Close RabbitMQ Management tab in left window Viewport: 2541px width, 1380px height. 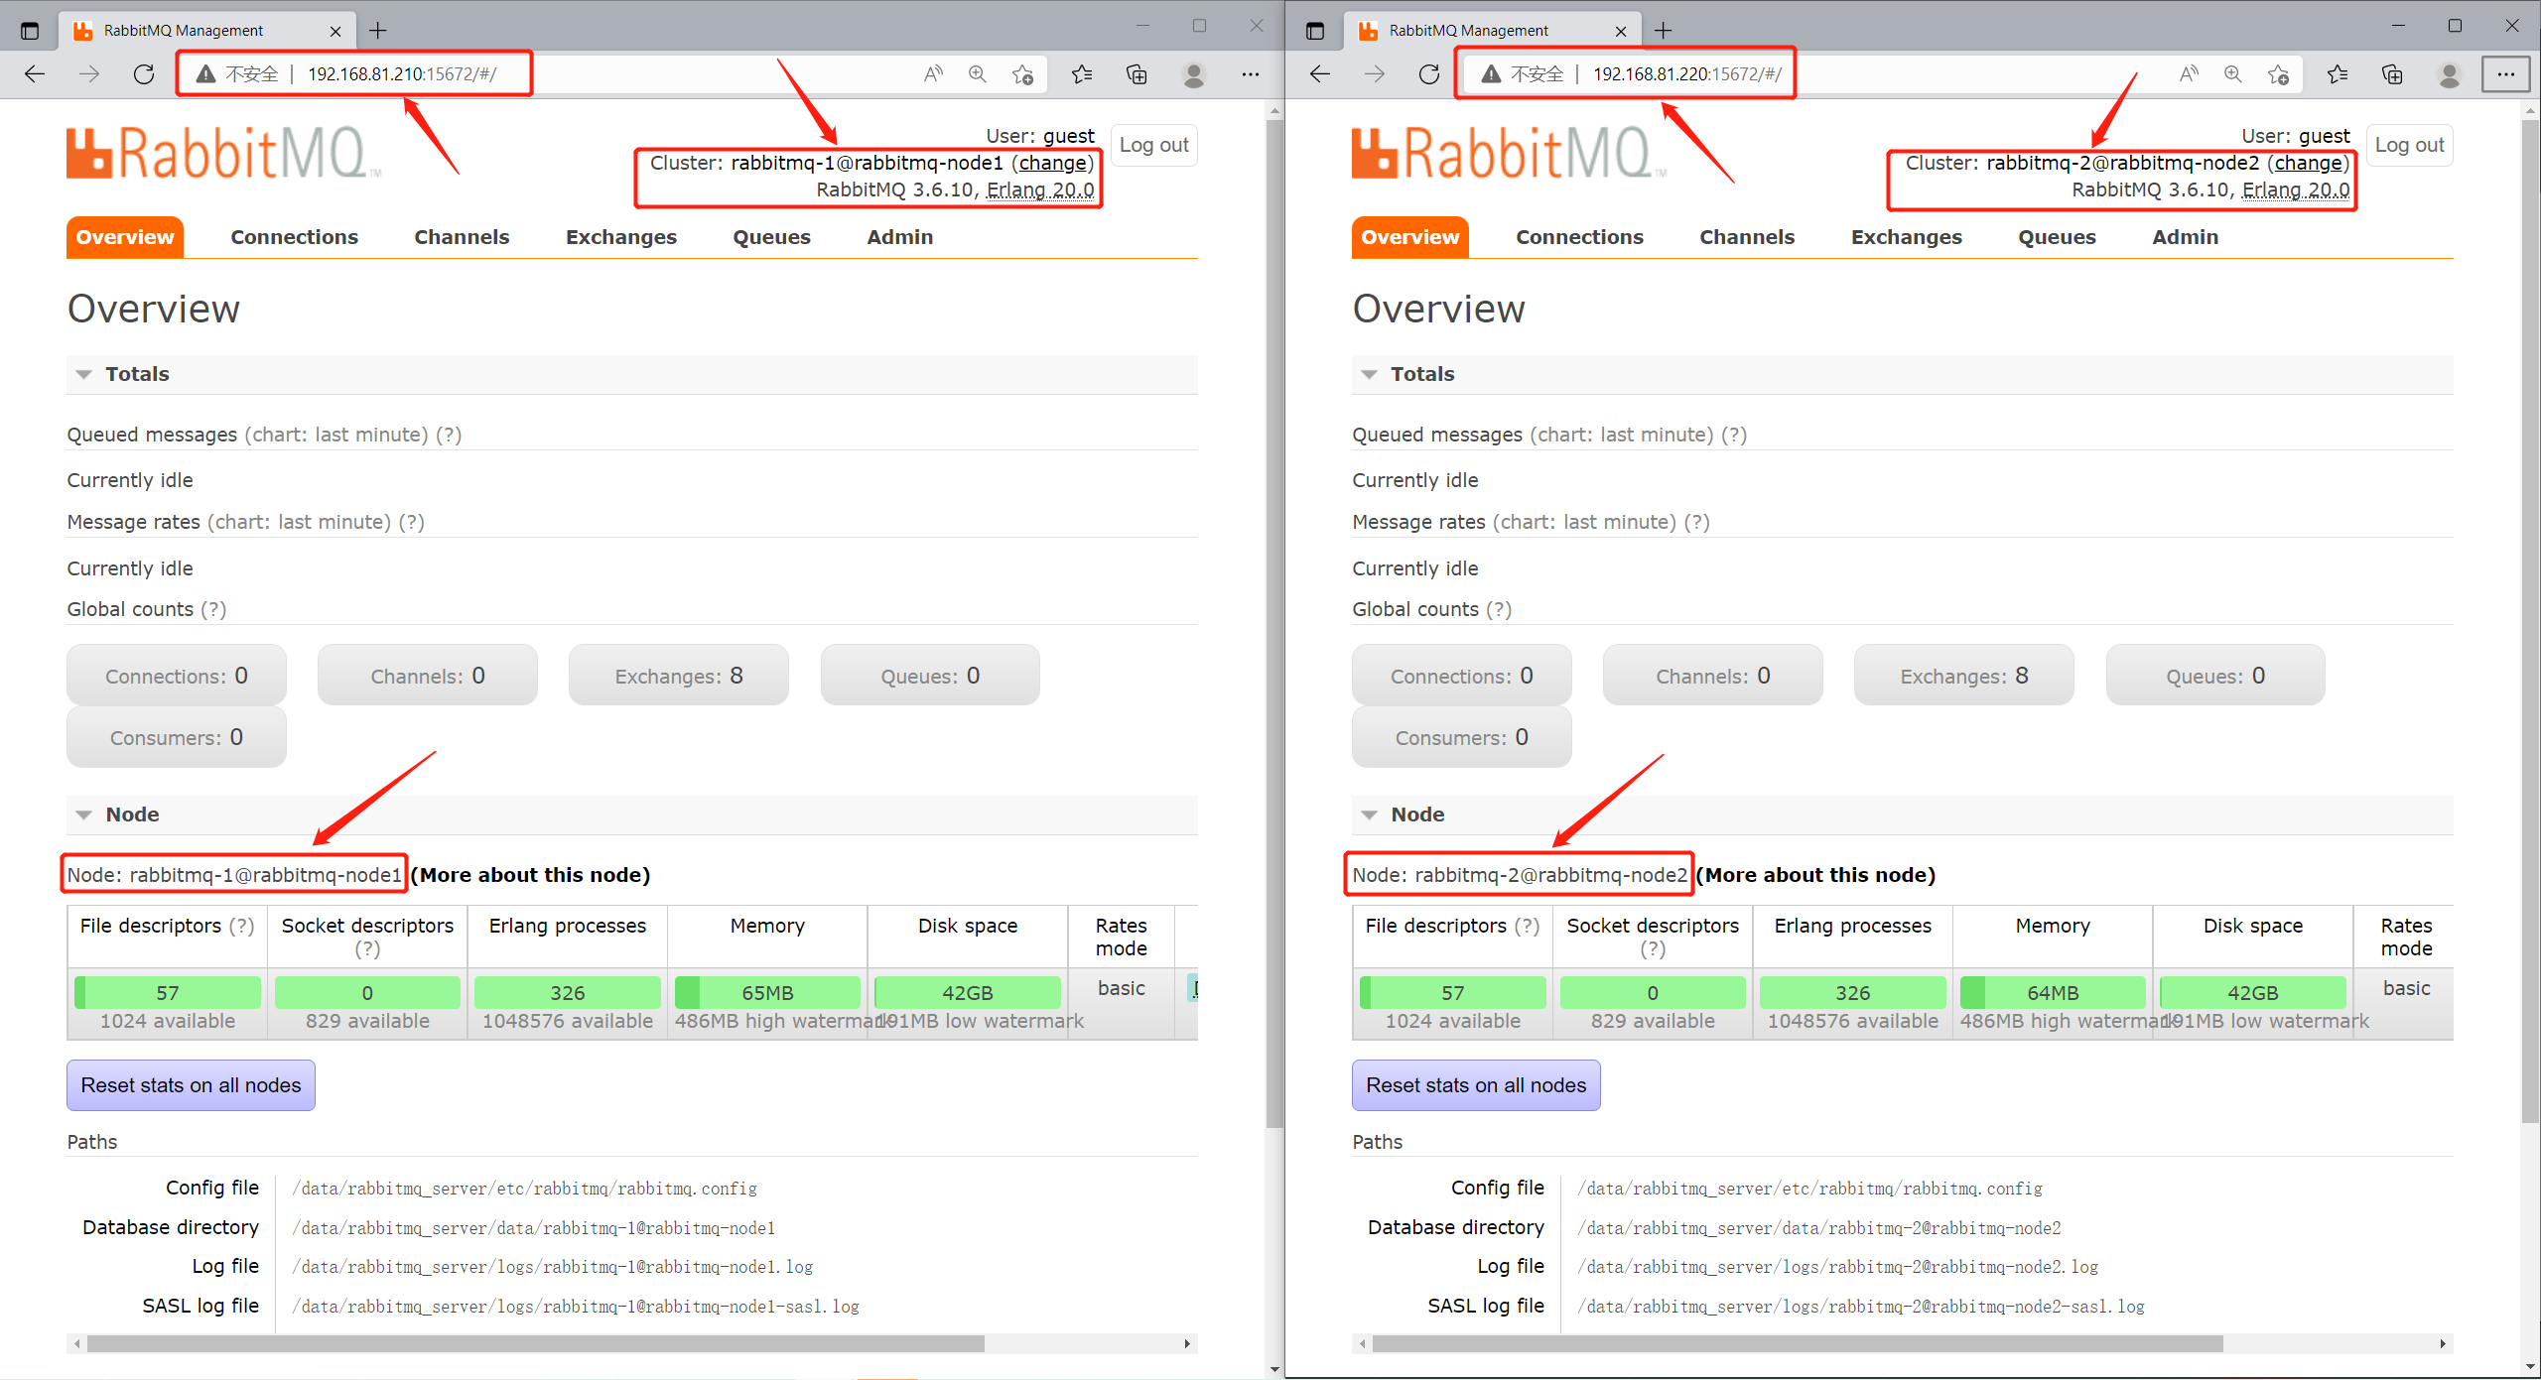(335, 31)
